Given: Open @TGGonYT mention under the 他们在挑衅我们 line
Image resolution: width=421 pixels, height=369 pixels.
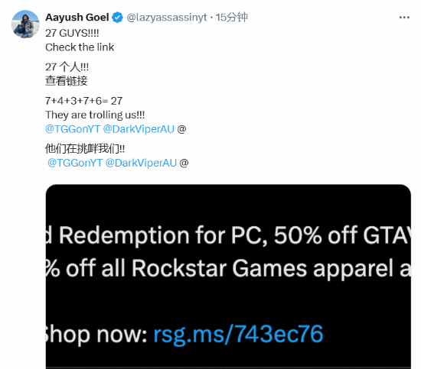Looking at the screenshot, I should (x=75, y=163).
